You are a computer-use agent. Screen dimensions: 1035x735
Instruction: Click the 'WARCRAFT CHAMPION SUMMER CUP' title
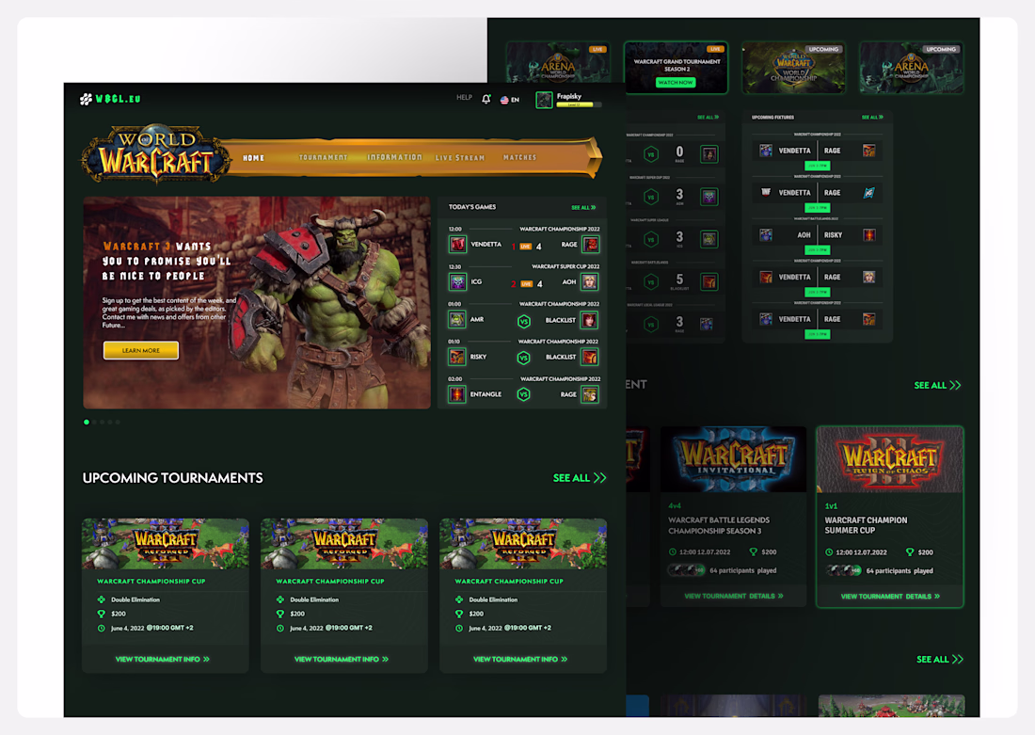click(x=866, y=526)
